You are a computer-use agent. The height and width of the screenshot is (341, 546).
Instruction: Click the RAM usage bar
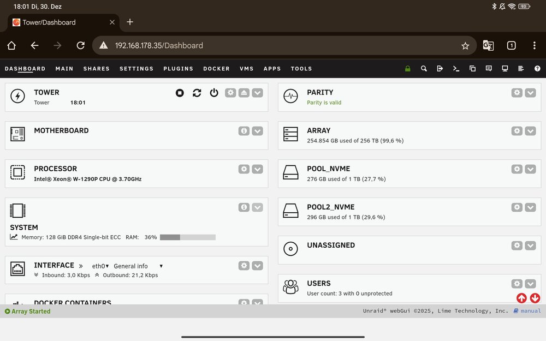pos(188,237)
